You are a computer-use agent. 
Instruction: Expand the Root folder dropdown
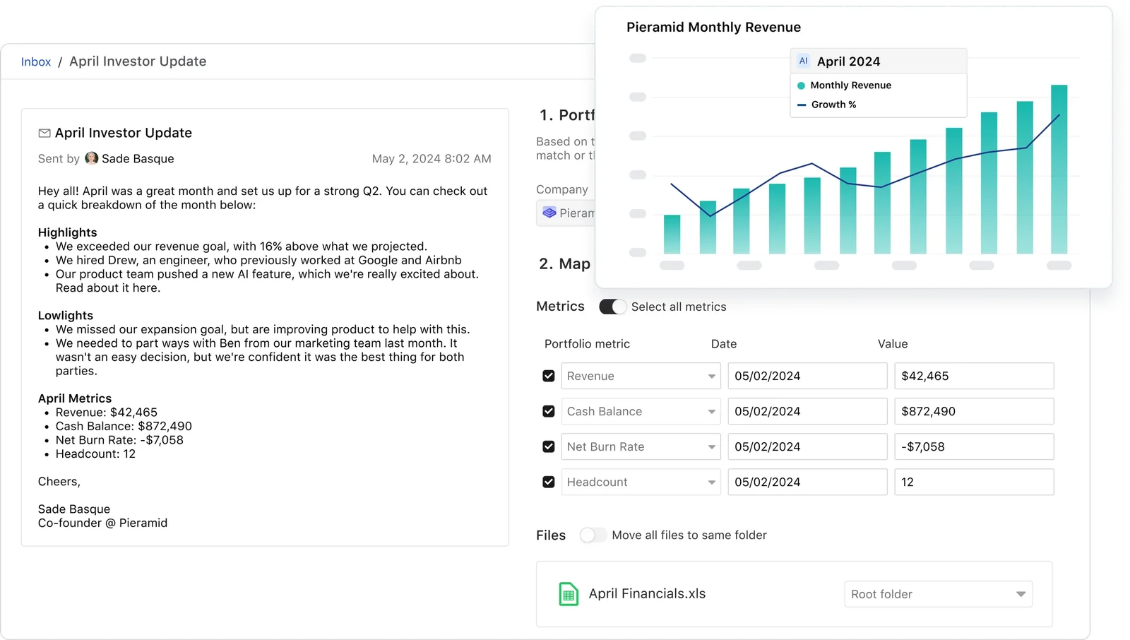point(939,594)
